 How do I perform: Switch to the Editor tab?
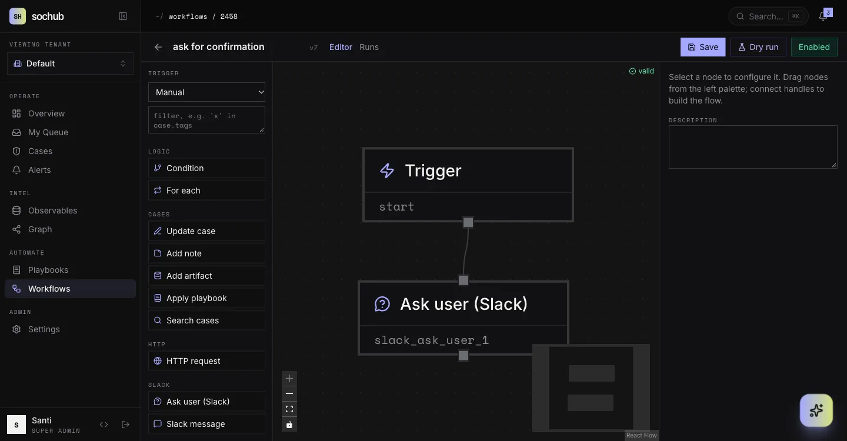(341, 47)
